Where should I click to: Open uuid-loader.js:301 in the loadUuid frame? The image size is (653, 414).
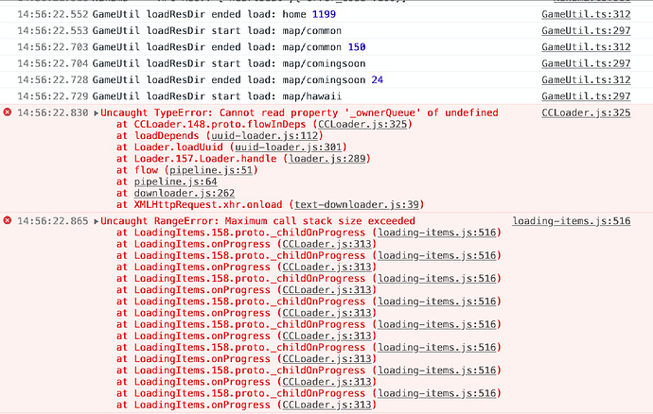tap(274, 147)
